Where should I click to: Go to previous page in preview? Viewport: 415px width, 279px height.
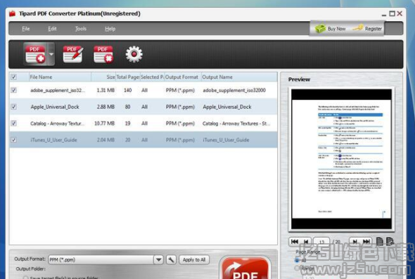pyautogui.click(x=306, y=242)
